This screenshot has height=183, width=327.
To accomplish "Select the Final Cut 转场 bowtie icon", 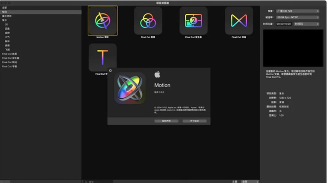I will coord(239,21).
